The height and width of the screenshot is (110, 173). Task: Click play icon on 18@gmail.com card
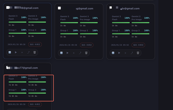16,52
